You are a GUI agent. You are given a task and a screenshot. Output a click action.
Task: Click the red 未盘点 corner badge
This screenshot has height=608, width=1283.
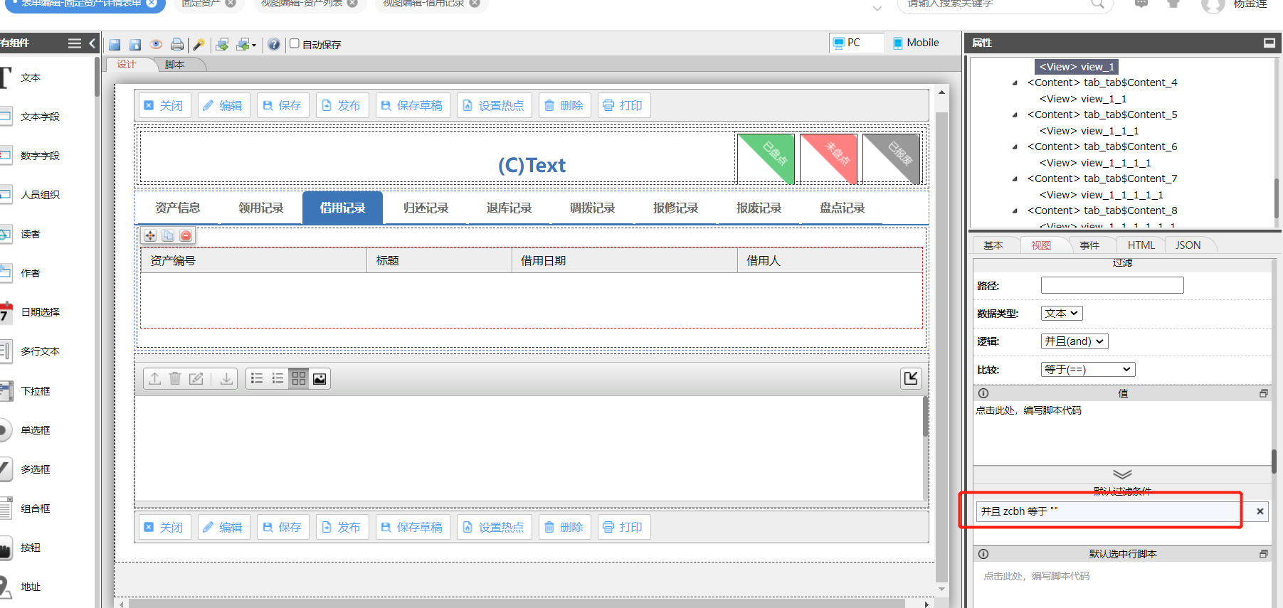(x=828, y=159)
